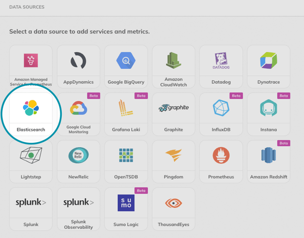Choose the ThousandEyes eye icon

click(x=173, y=203)
